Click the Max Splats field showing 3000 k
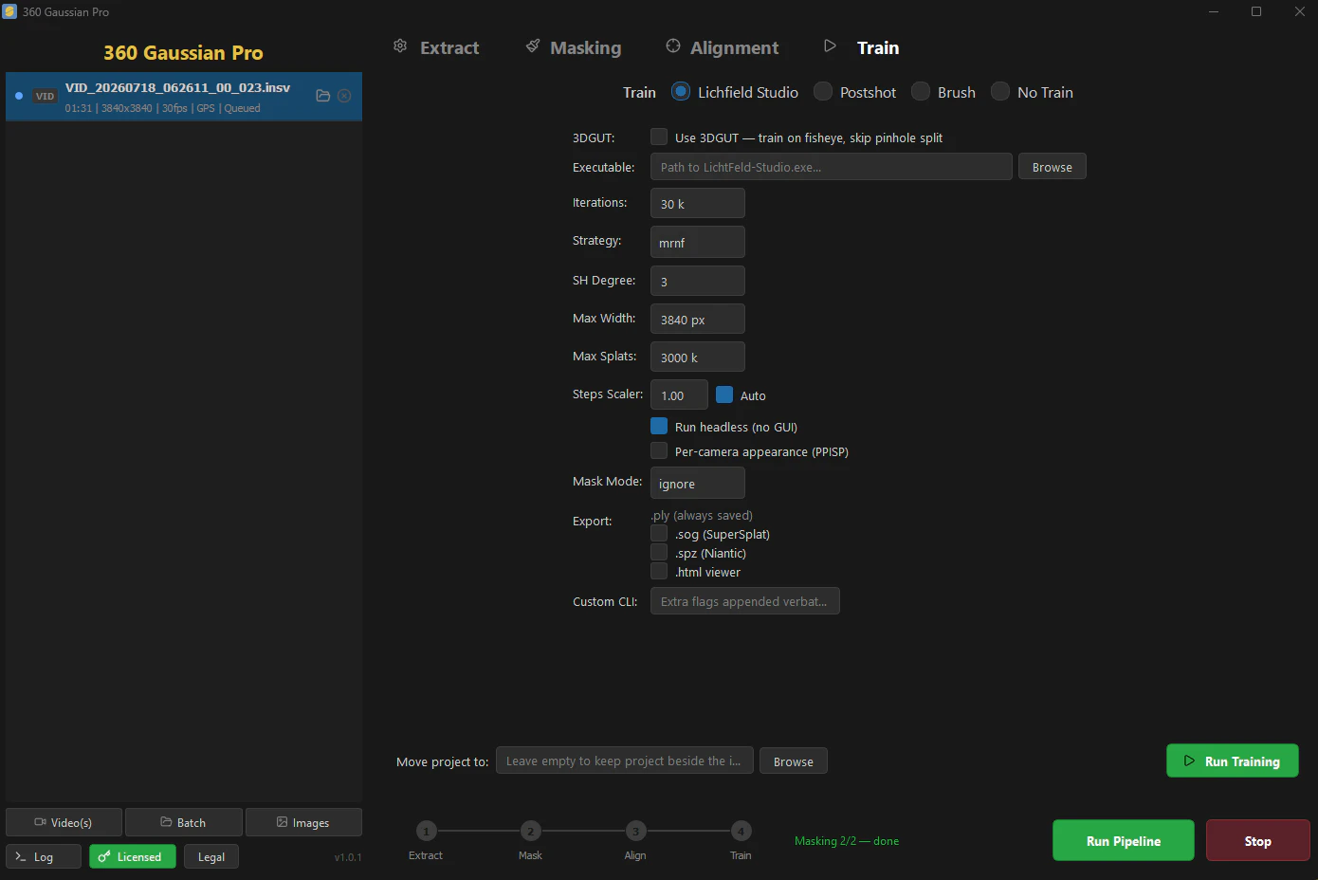 (698, 357)
